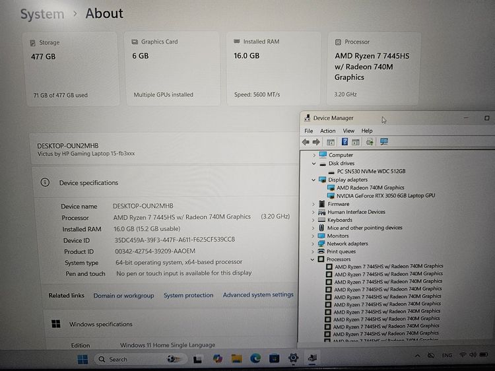Click the Windows specifications section header
Viewport: 495px width, 371px height.
click(x=171, y=324)
